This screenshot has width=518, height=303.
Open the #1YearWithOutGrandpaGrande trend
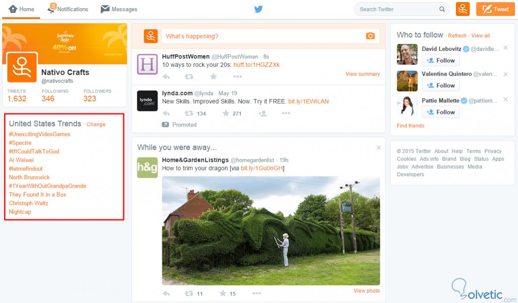pos(47,186)
